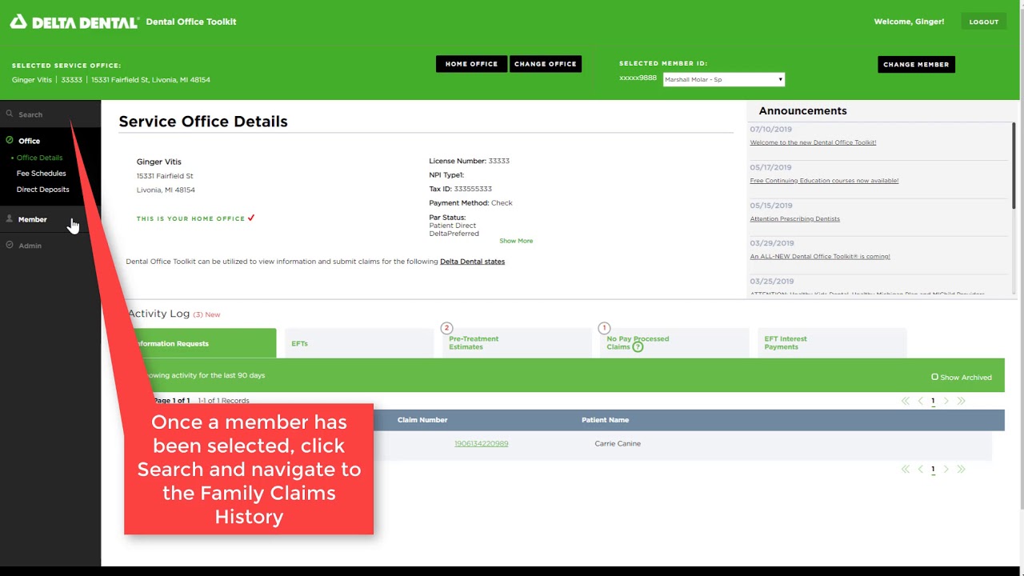Screen dimensions: 1024x576
Task: Log out with the Logout button
Action: click(x=984, y=22)
